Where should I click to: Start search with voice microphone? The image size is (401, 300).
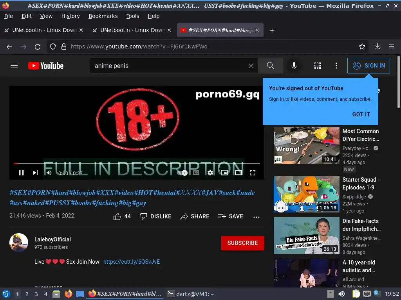tap(294, 66)
